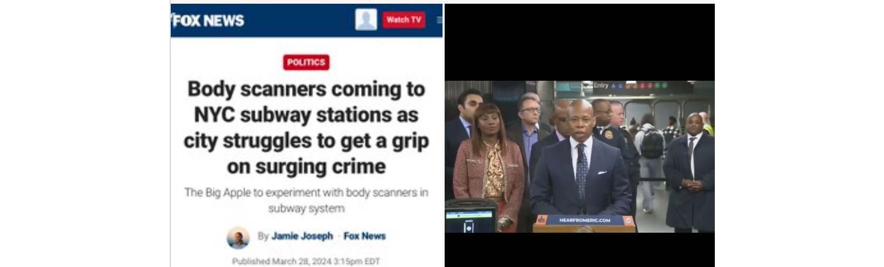Click the blue Fox News header bar
Image resolution: width=884 pixels, height=267 pixels.
[x=306, y=20]
